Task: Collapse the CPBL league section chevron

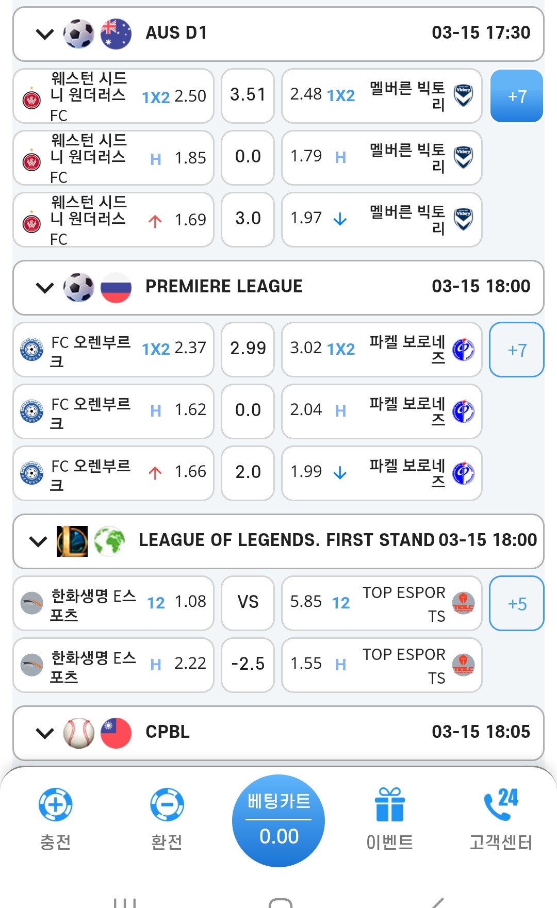Action: point(45,733)
